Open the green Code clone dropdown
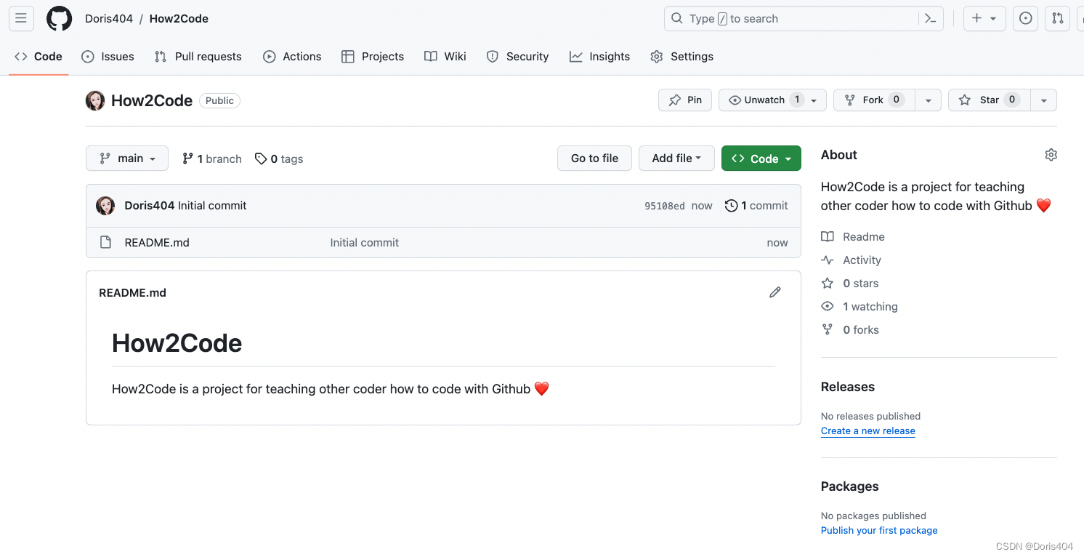This screenshot has height=557, width=1084. [761, 159]
